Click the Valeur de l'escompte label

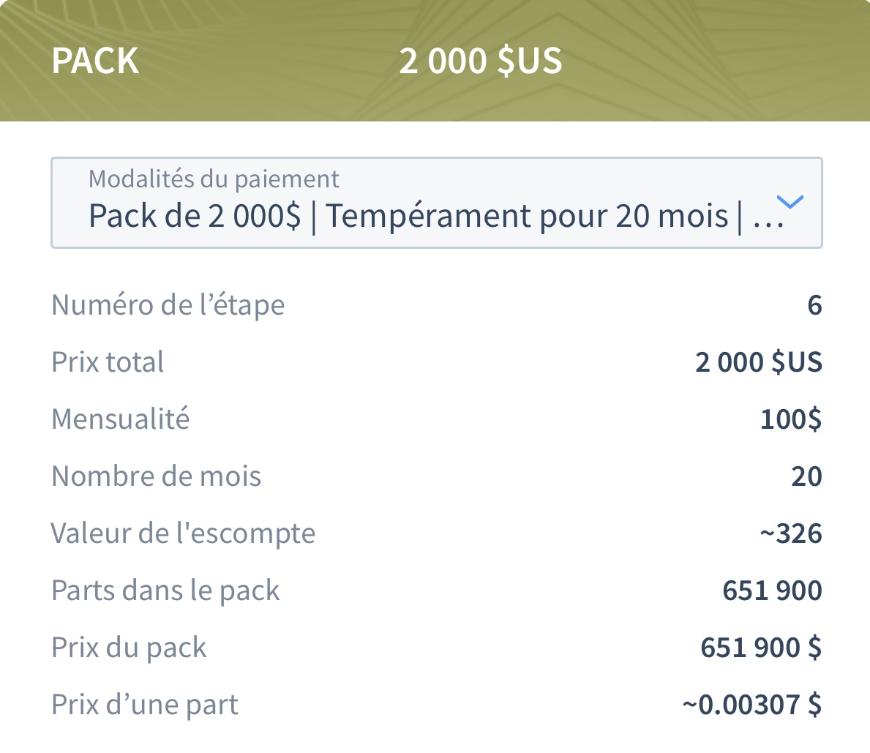pos(183,533)
